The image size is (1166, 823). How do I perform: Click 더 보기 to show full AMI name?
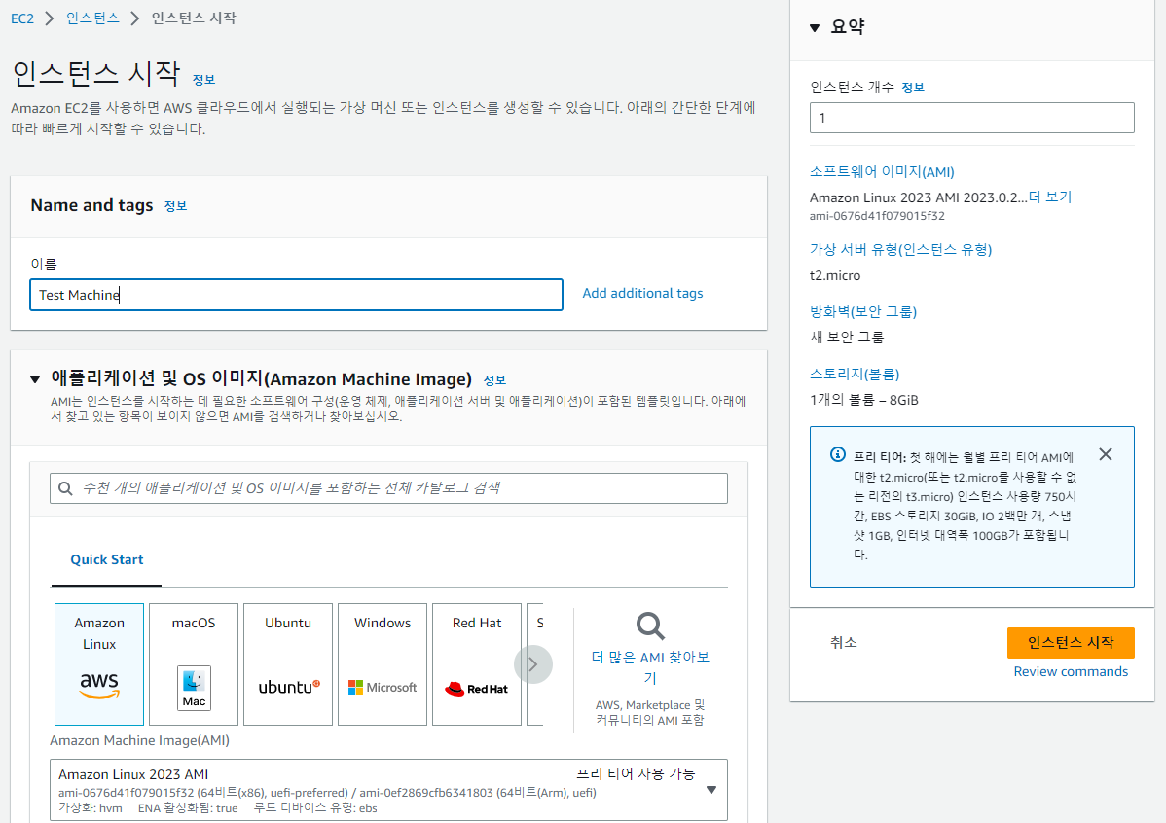point(1050,197)
